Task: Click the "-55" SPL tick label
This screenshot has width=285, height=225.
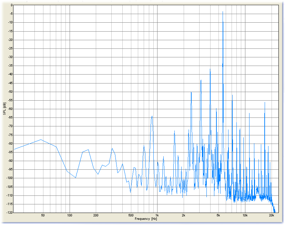Action: pyautogui.click(x=10, y=100)
